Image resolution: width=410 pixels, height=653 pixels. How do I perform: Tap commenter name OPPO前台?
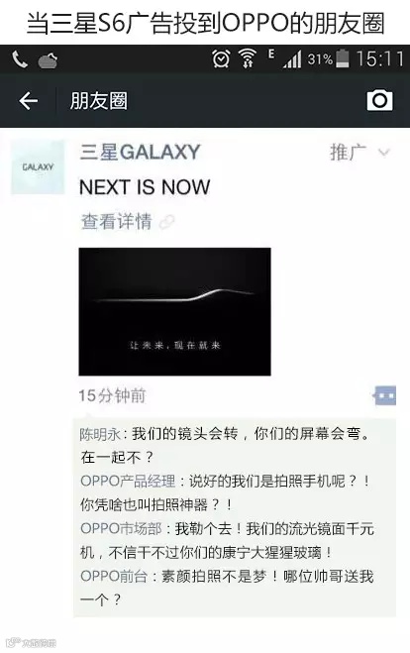point(114,577)
